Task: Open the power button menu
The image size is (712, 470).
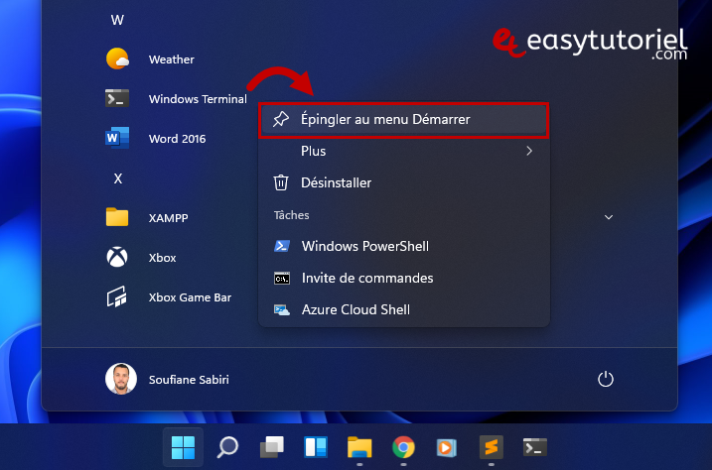Action: pos(606,379)
